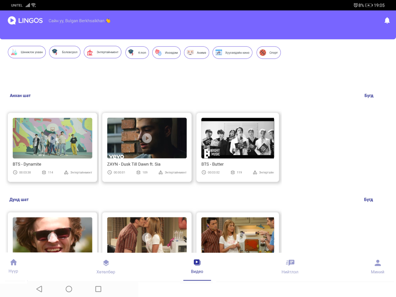Tap the LINGOS logo

[x=25, y=21]
